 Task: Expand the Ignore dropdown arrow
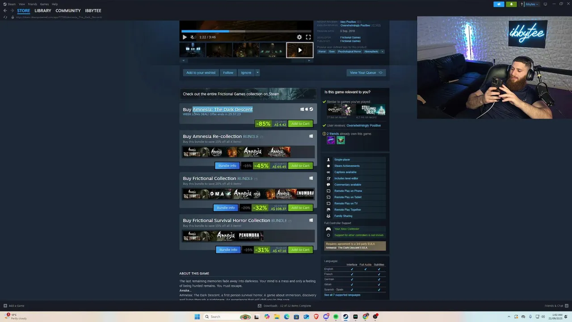[257, 72]
